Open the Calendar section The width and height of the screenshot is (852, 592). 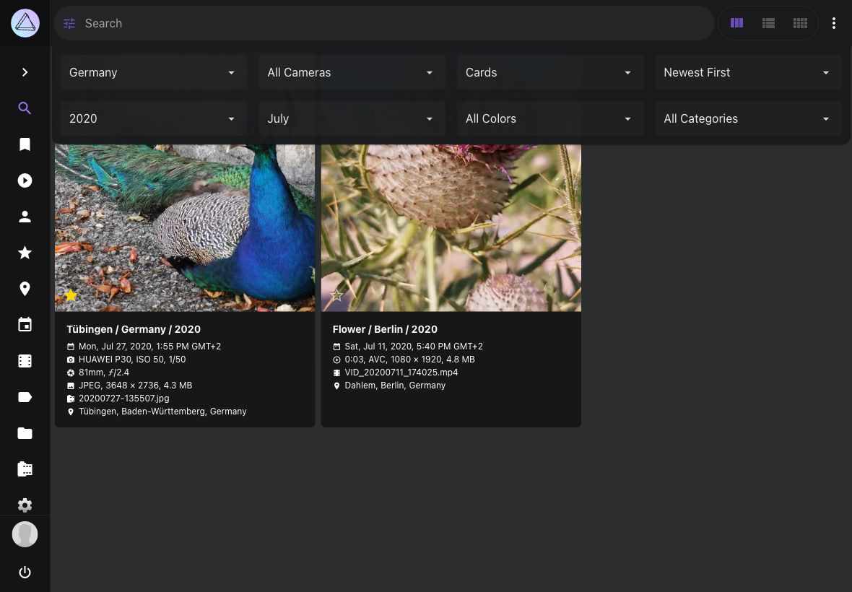[x=25, y=325]
